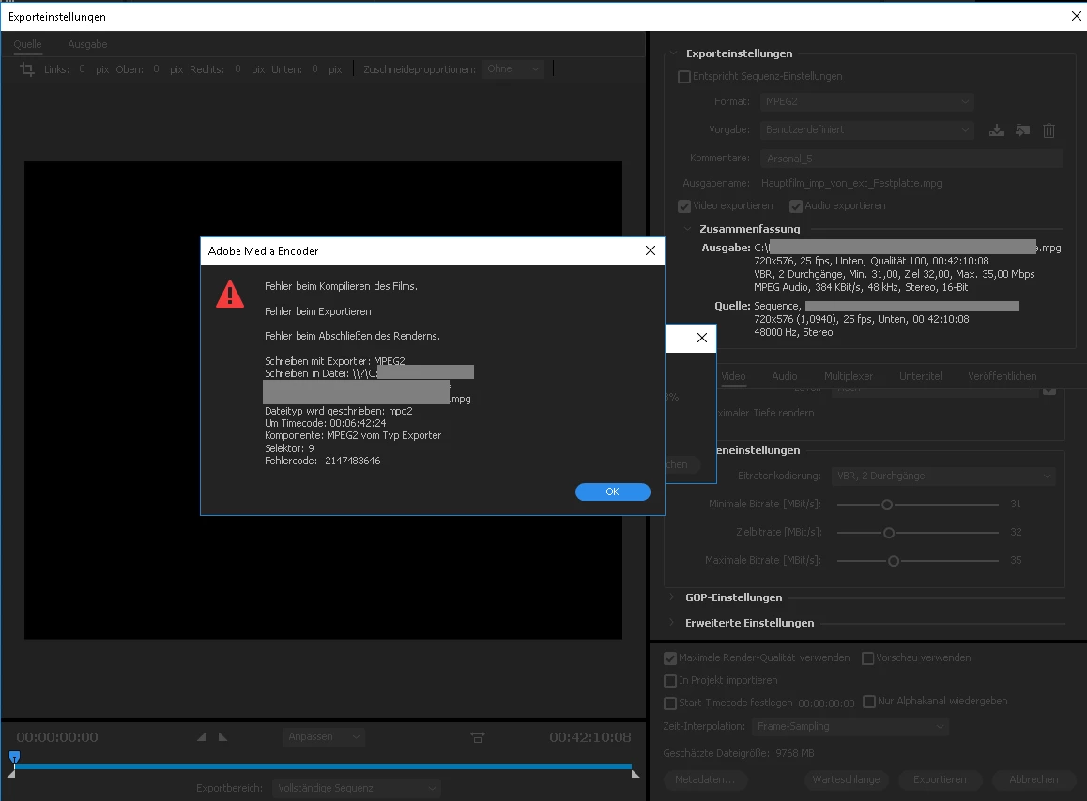
Task: Open the Audio settings tab
Action: click(x=784, y=376)
